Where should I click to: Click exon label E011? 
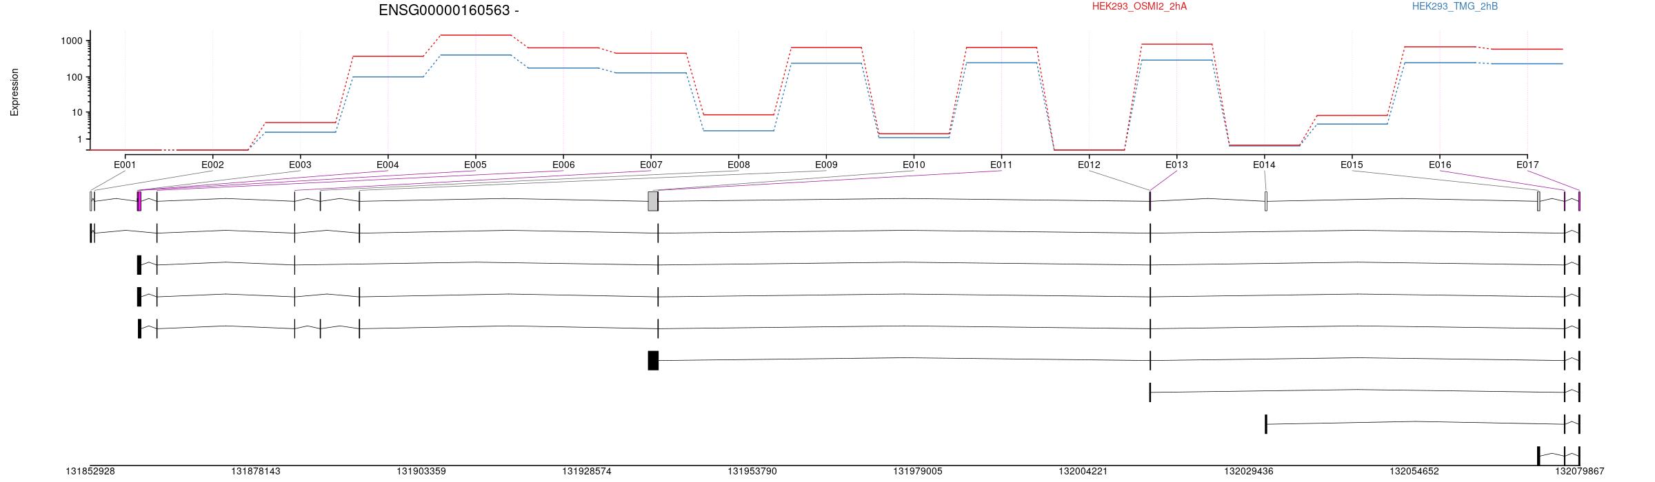[1001, 165]
